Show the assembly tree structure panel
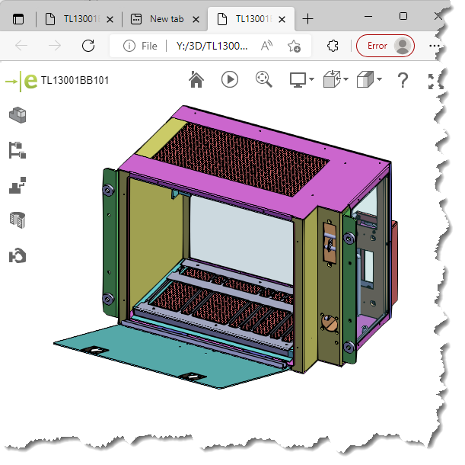This screenshot has width=465, height=465. coord(17,149)
